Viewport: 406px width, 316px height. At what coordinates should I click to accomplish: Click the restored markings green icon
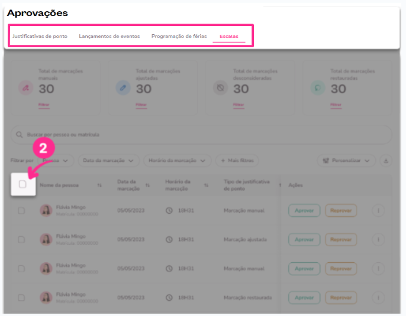pos(317,88)
